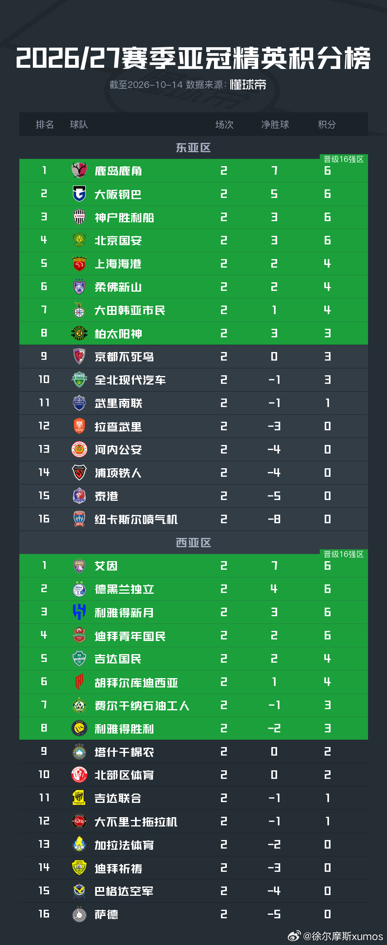Click team name 德黑兰独立
The height and width of the screenshot is (945, 387).
click(124, 589)
